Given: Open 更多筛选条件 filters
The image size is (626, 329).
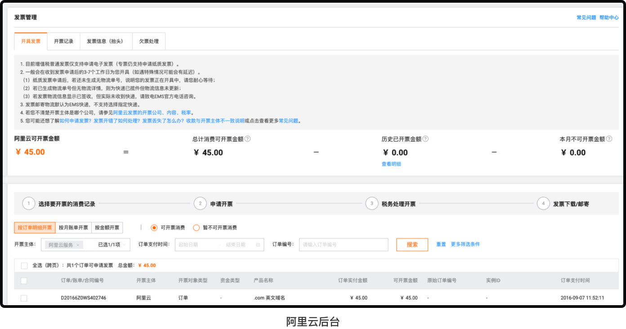Looking at the screenshot, I should pyautogui.click(x=465, y=244).
